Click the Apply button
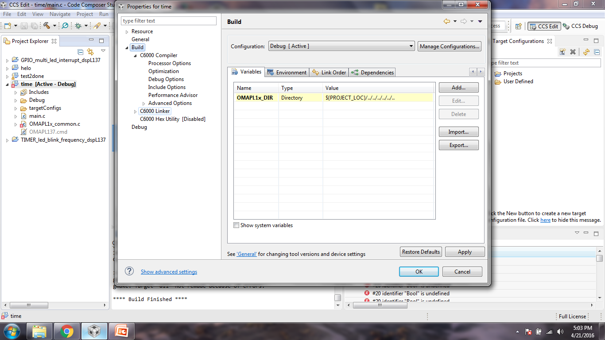Viewport: 605px width, 340px height. pos(465,252)
